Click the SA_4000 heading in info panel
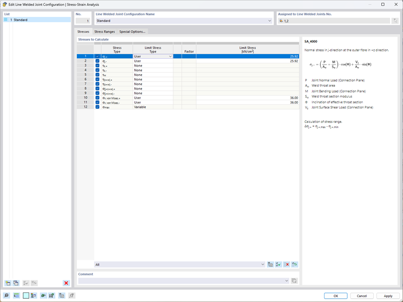 tap(311, 41)
